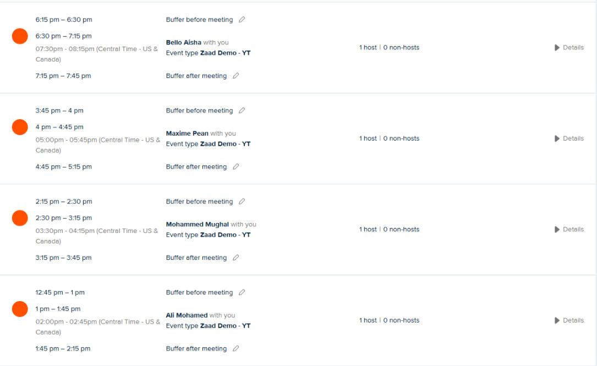Open the Bello Aisha invitee name

click(183, 42)
